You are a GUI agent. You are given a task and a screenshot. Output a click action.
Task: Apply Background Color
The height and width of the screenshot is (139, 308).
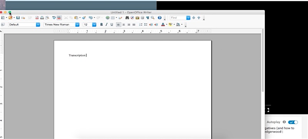178,25
